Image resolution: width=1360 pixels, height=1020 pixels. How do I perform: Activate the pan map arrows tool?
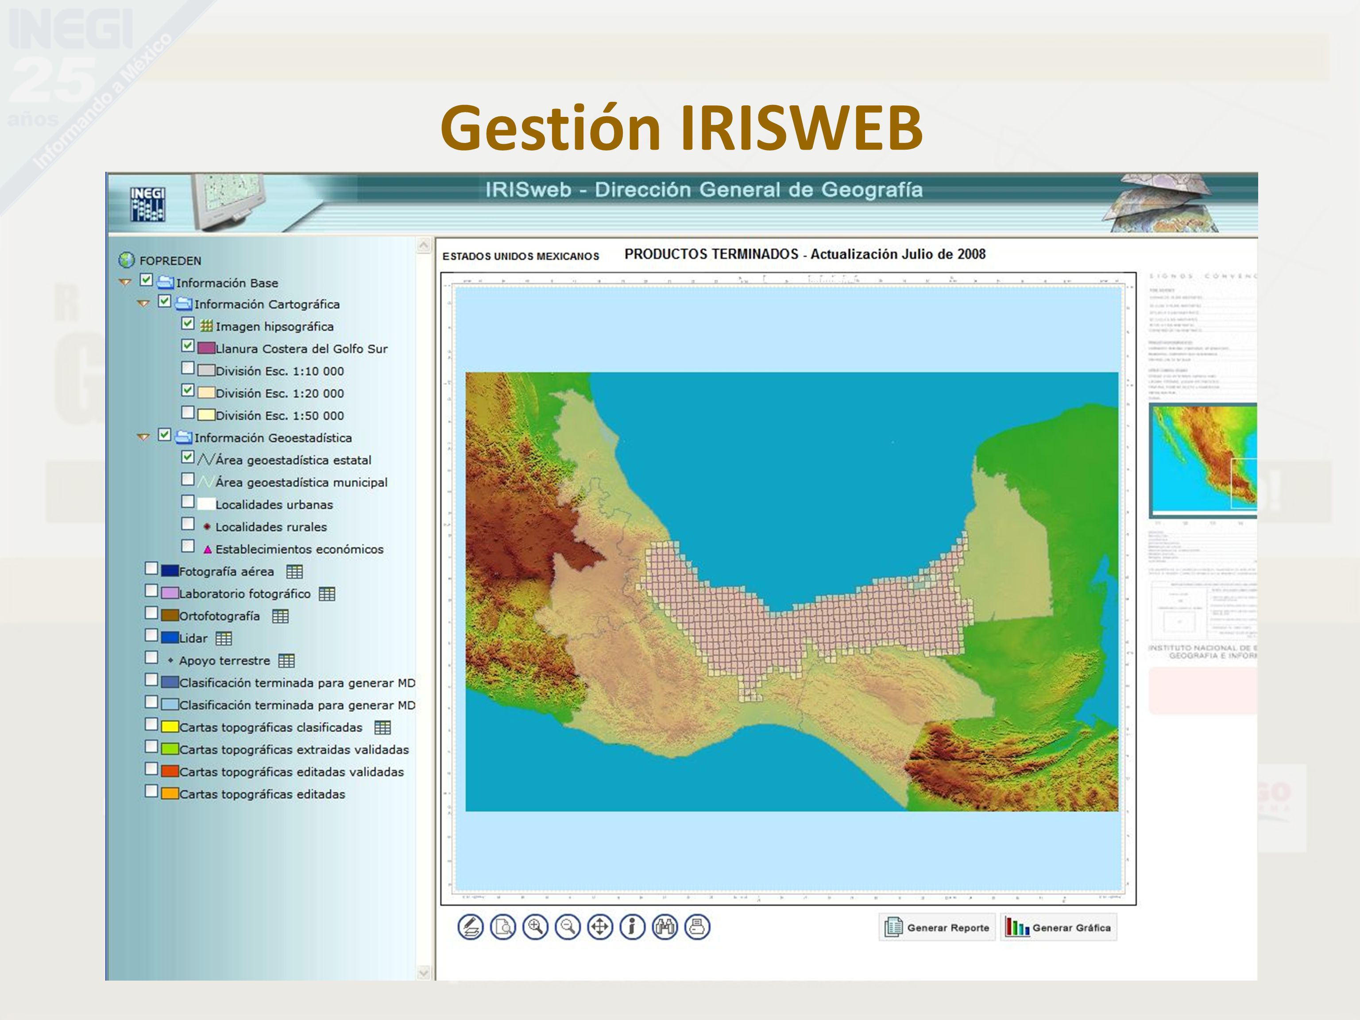(x=600, y=927)
